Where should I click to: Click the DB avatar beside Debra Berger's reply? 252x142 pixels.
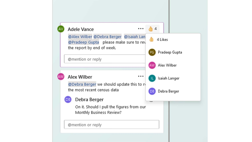tap(68, 99)
